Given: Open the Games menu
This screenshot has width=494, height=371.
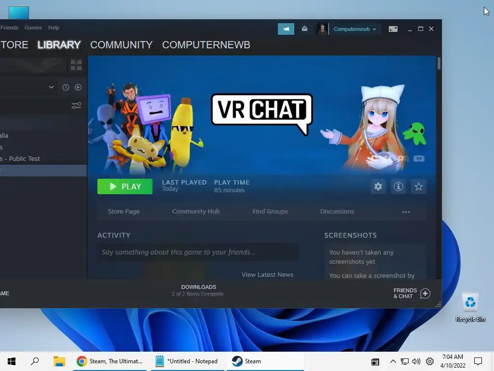Looking at the screenshot, I should pos(33,28).
